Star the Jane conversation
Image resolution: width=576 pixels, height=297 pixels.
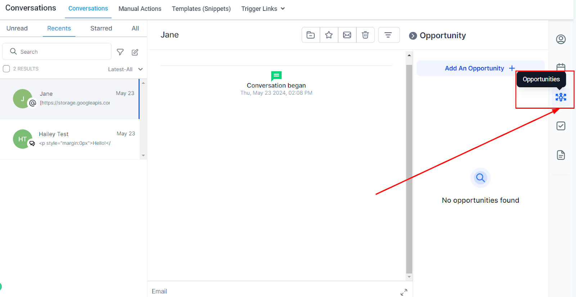[x=329, y=35]
